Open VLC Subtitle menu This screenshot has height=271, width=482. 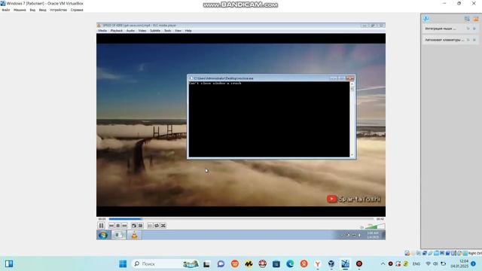pyautogui.click(x=155, y=31)
